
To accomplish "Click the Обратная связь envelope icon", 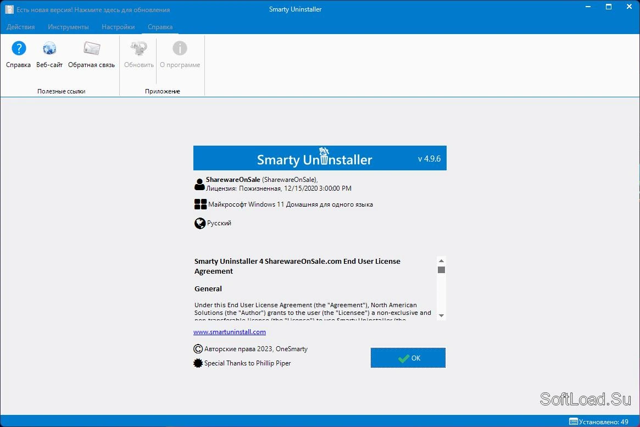I will (91, 48).
